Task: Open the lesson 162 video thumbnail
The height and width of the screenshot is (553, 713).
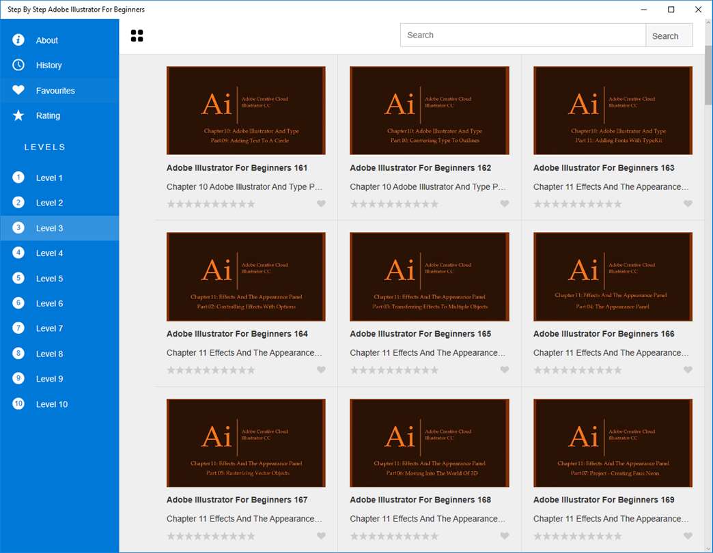Action: pos(430,111)
